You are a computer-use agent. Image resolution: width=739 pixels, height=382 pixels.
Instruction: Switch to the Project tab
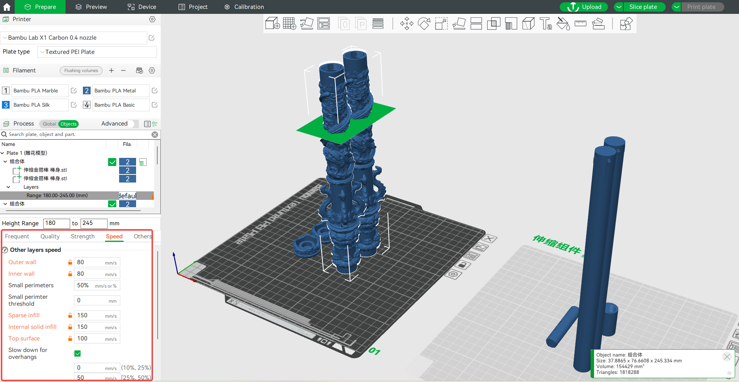tap(193, 7)
